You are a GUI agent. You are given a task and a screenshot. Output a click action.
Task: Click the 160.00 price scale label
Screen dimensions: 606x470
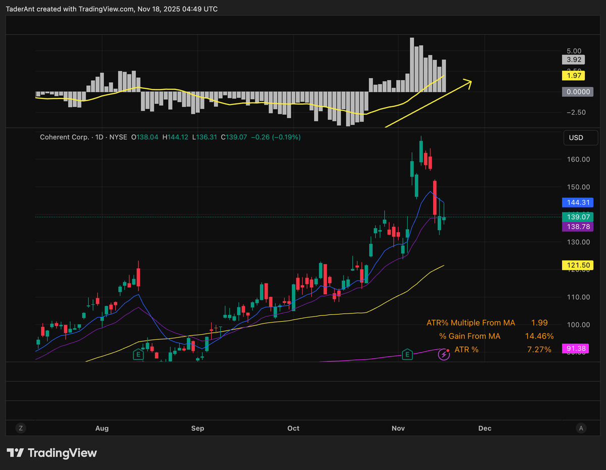pos(578,160)
